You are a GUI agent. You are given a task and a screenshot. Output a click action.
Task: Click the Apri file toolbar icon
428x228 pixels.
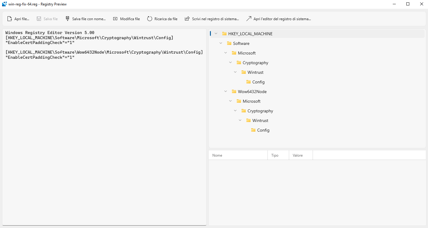[x=10, y=19]
